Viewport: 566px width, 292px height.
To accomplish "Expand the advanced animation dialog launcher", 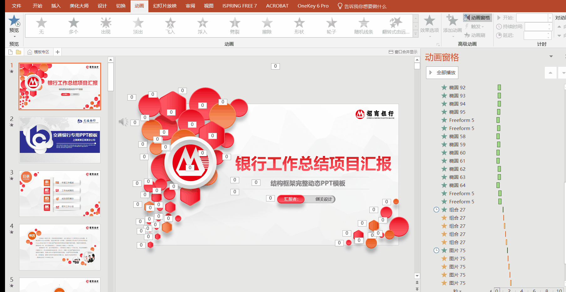I will coord(438,45).
